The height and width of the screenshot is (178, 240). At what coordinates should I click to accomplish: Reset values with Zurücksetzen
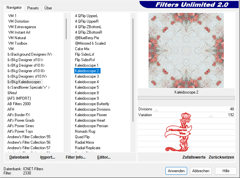point(221,157)
